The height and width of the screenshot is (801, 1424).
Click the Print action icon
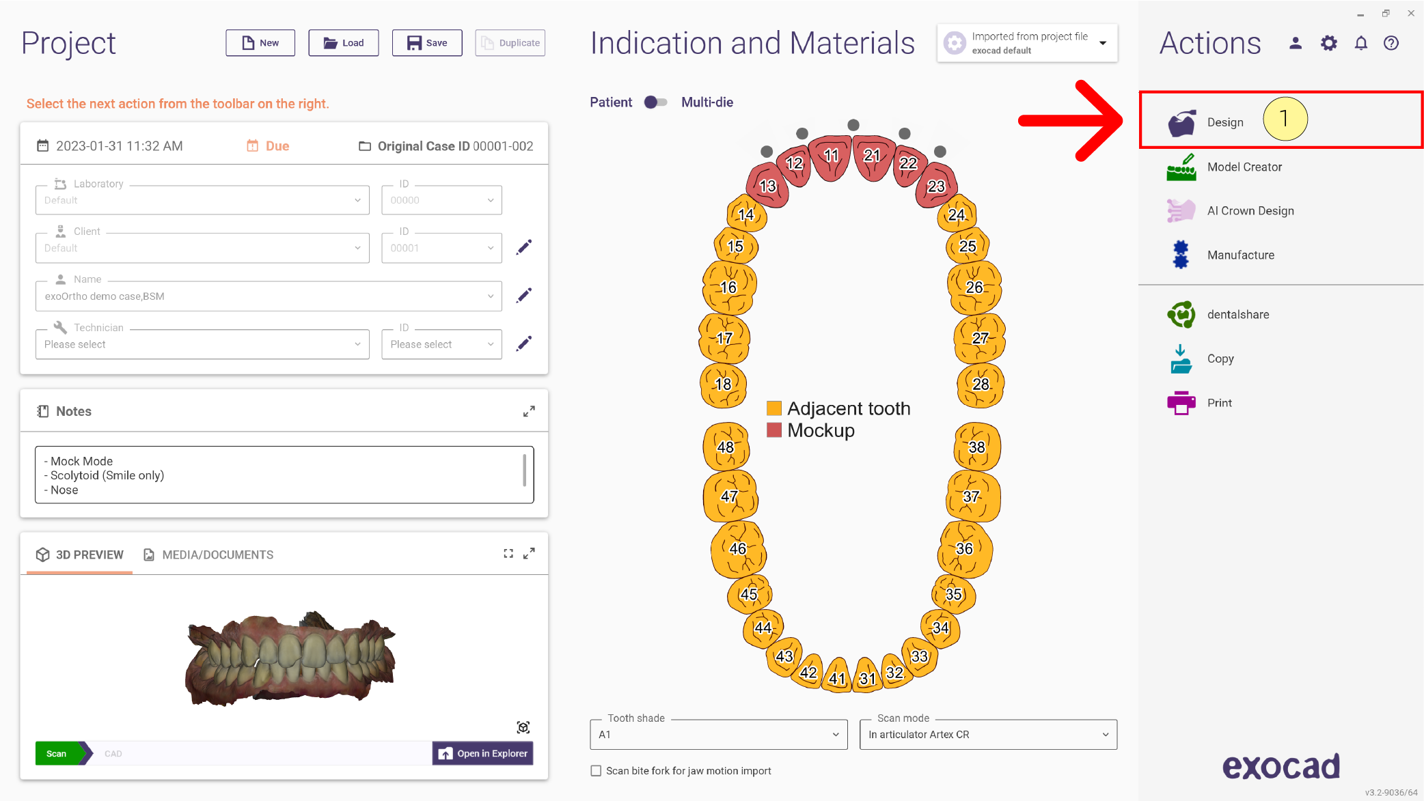coord(1181,403)
